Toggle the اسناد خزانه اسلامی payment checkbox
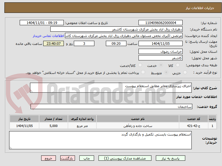 pos(143,72)
